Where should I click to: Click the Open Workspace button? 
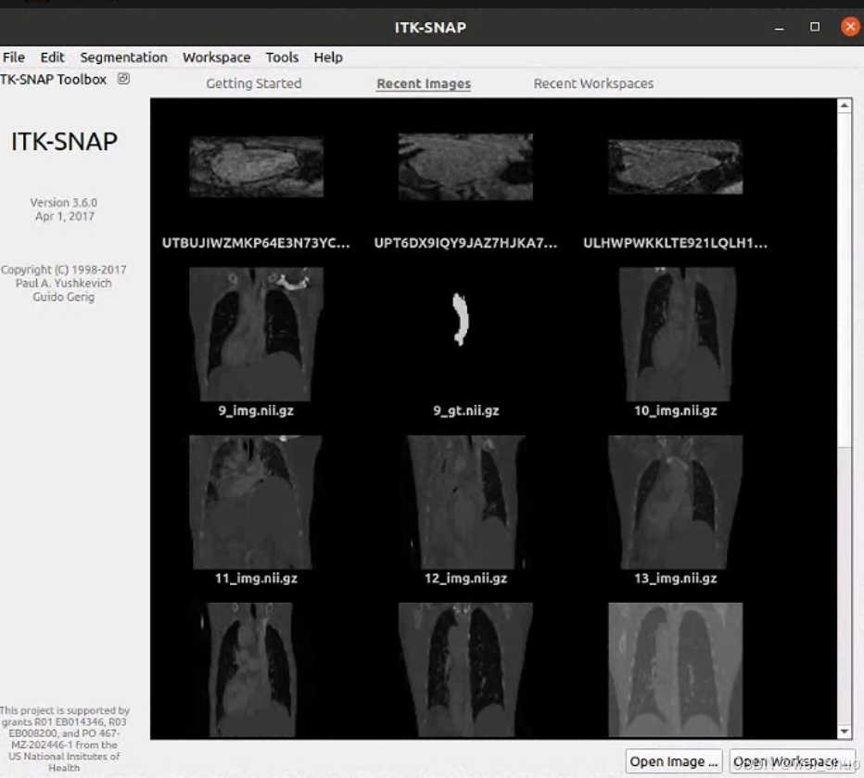tap(792, 761)
